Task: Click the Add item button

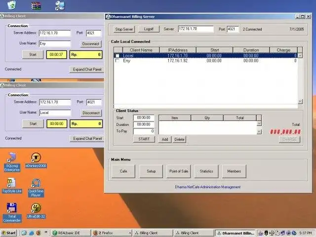Action: [x=165, y=139]
